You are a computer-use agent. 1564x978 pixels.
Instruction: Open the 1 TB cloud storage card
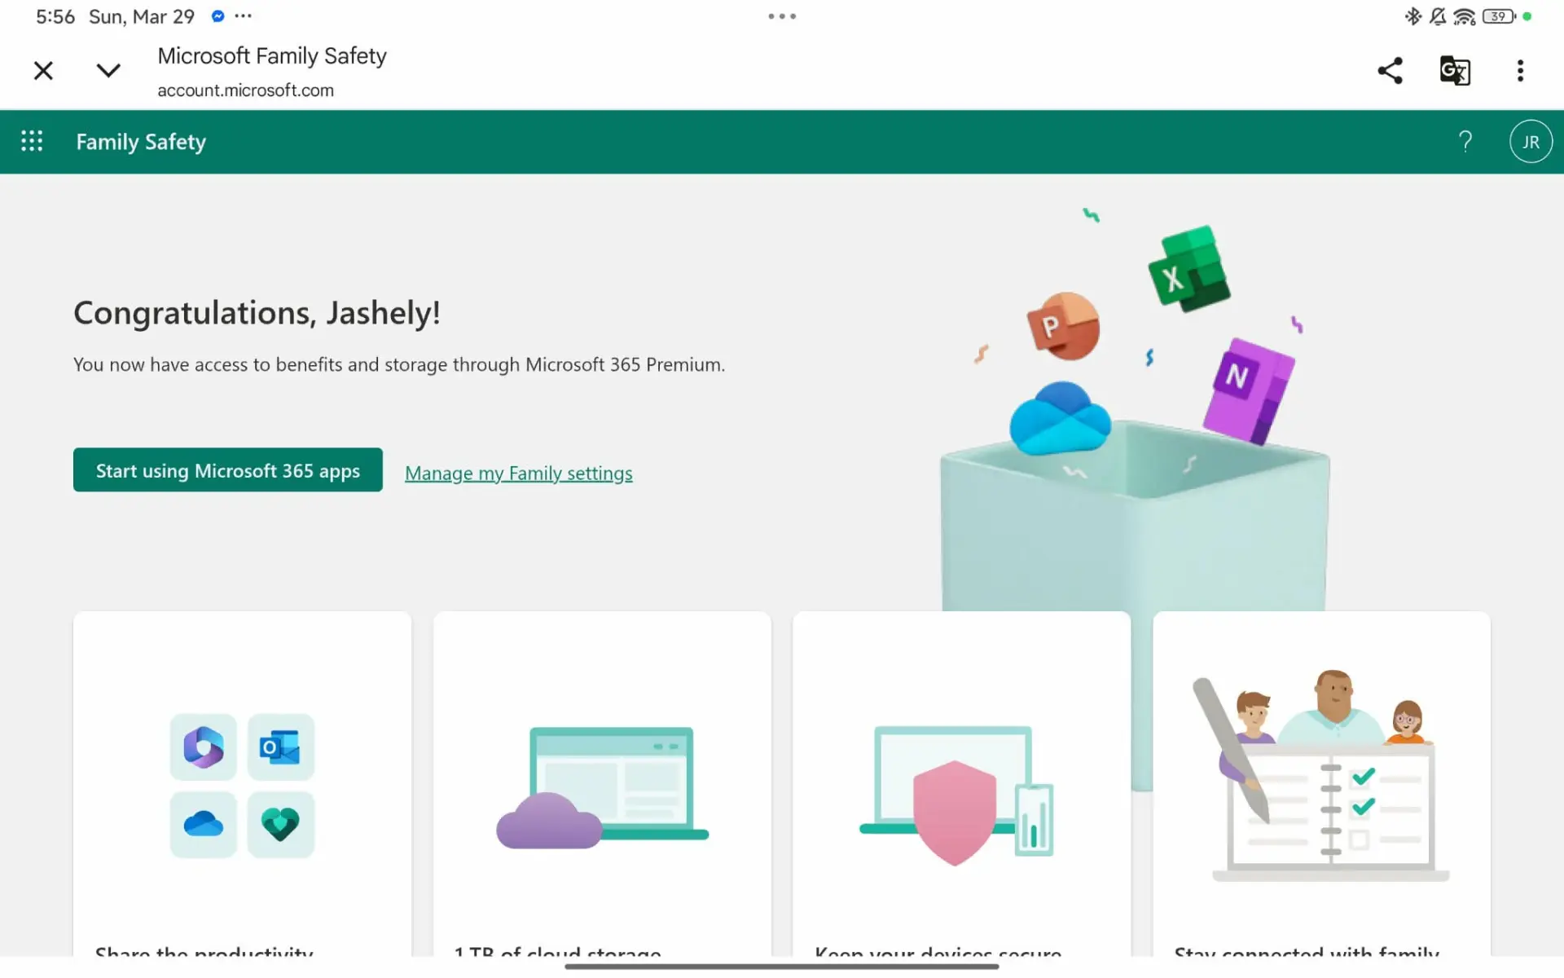coord(602,784)
